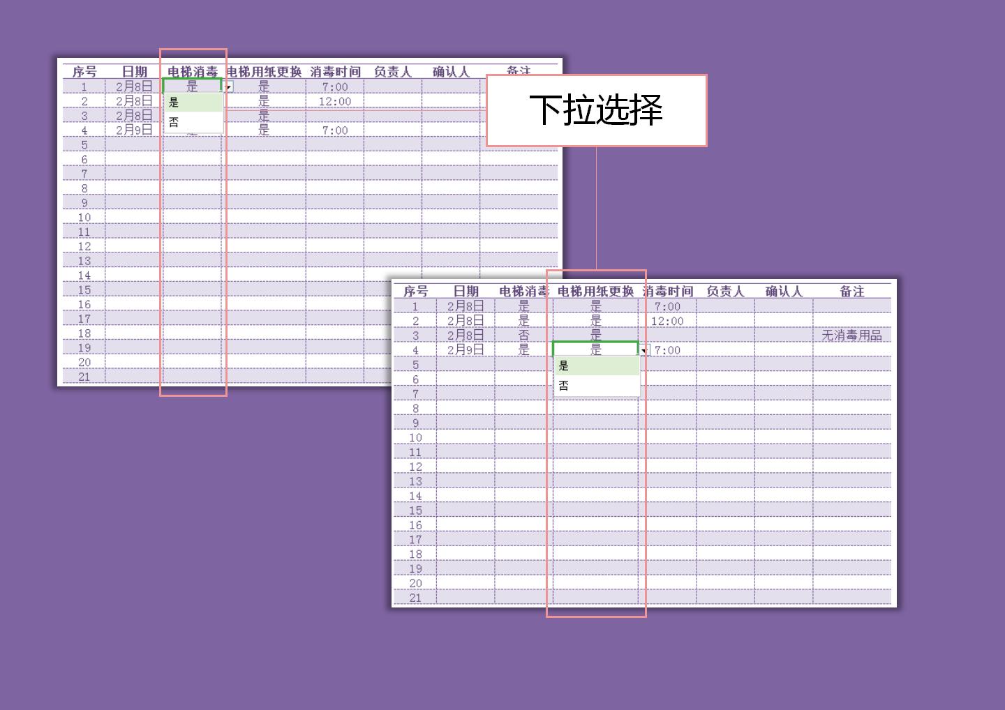Select the green-bordered 是 cell in front sheet row 4
This screenshot has height=710, width=1005.
tap(595, 349)
